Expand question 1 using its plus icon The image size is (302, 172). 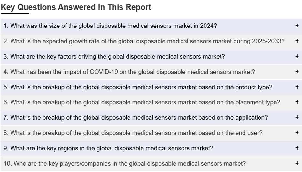(297, 26)
